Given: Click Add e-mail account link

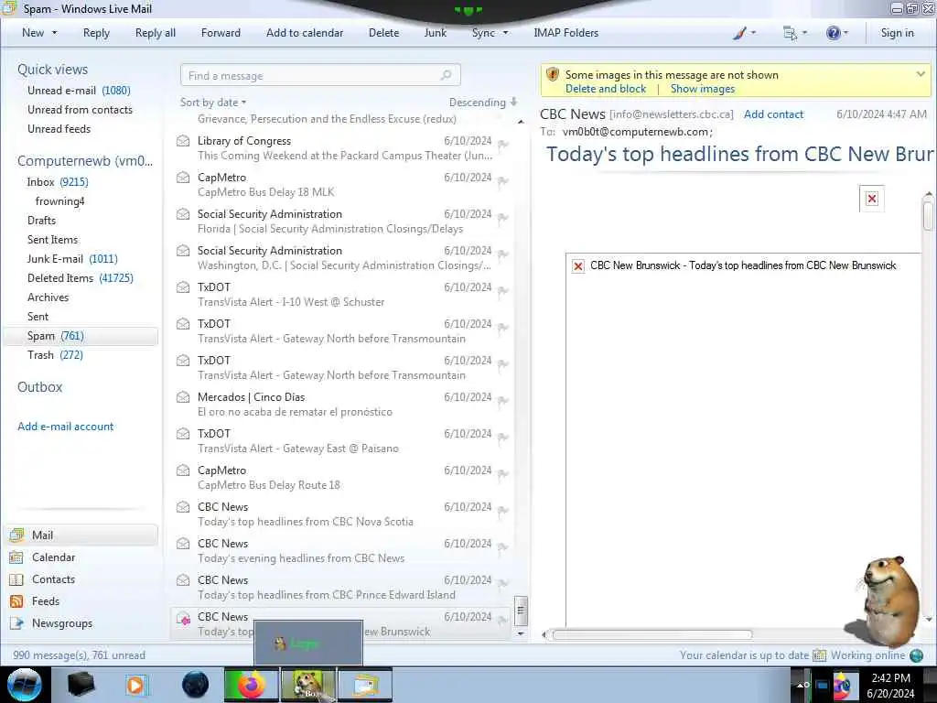Looking at the screenshot, I should [x=65, y=427].
